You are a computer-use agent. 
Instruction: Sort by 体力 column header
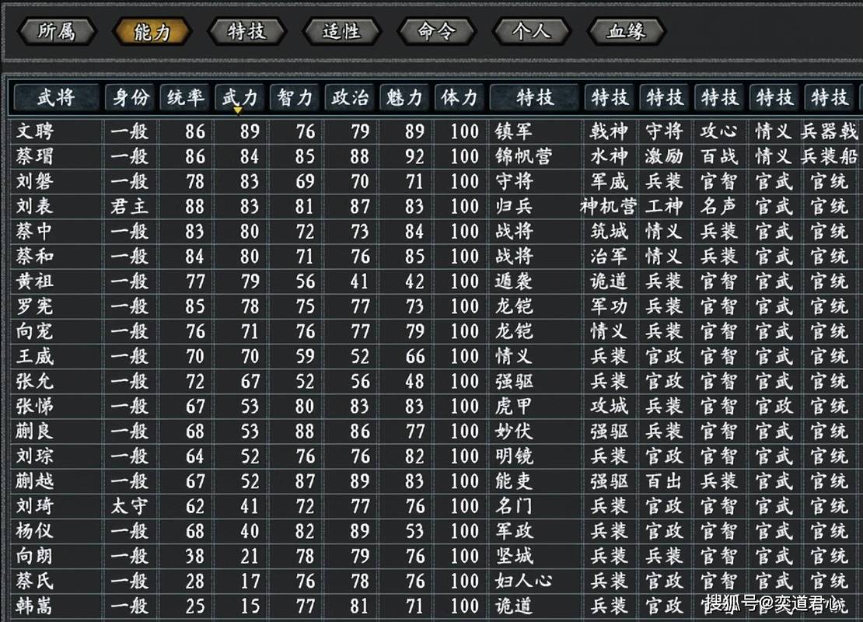tap(459, 98)
